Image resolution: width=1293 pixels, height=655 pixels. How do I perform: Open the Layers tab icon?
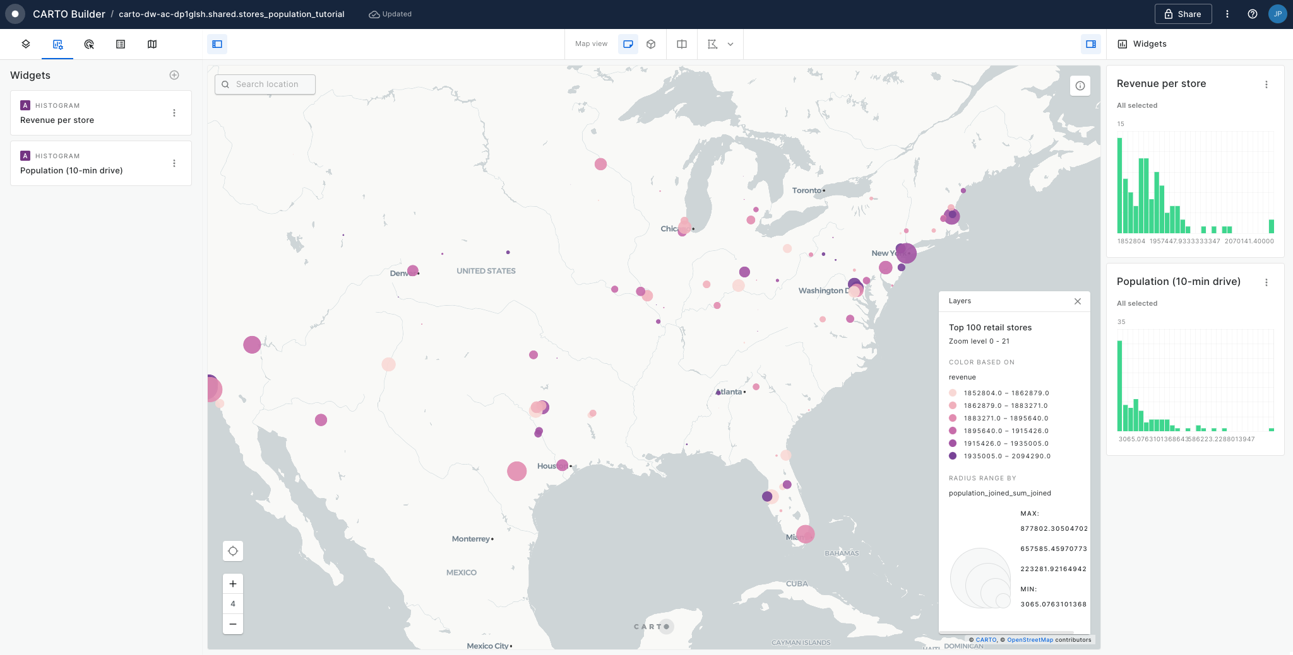pyautogui.click(x=26, y=44)
